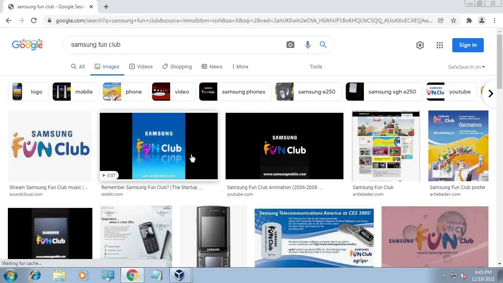503x283 pixels.
Task: Click the 'Samsung Fun Club poster' caption
Action: [x=458, y=187]
